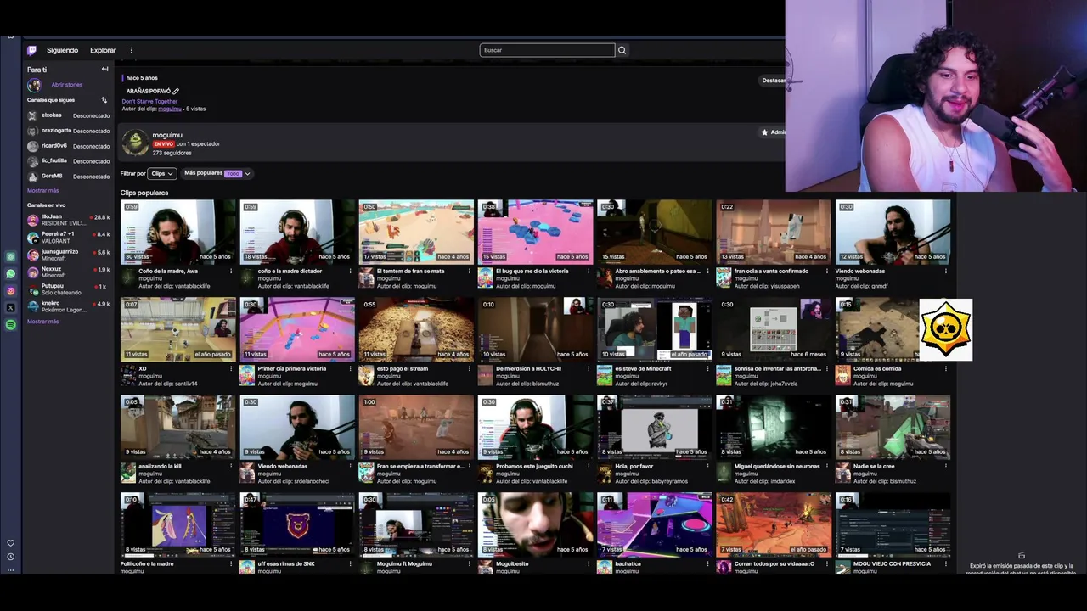The height and width of the screenshot is (611, 1087).
Task: Collapse the Para ti sidebar
Action: point(104,69)
